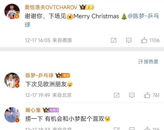Repost OVTCHAROV's Merry Christmas post
Image resolution: width=164 pixels, height=130 pixels.
tap(113, 40)
